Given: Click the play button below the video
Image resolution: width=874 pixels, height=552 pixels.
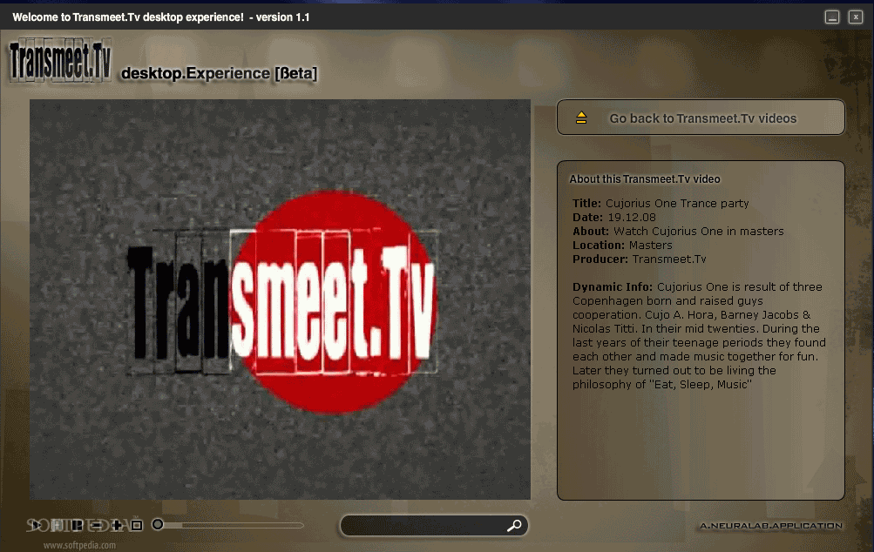Looking at the screenshot, I should coord(37,525).
